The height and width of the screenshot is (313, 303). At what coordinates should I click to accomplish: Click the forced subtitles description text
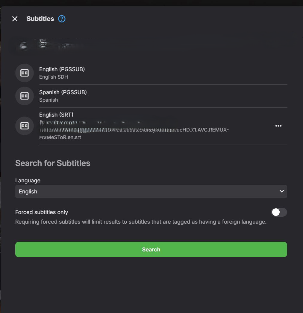141,222
